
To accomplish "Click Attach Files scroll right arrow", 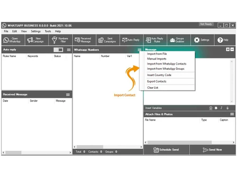I will point(234,142).
